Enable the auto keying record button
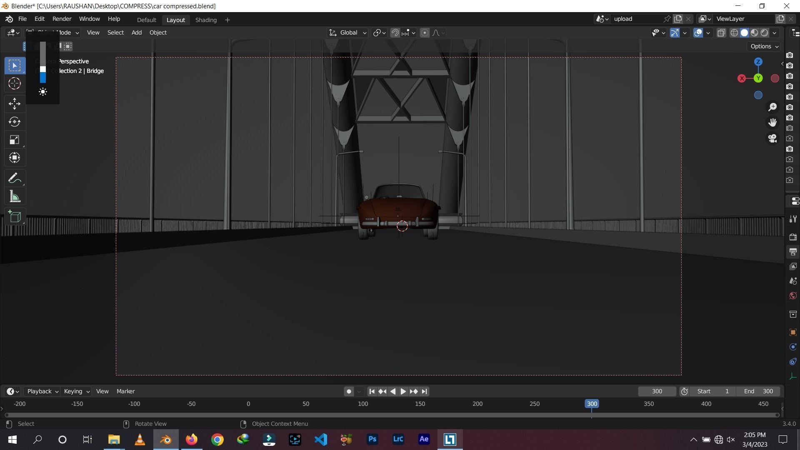 point(349,391)
